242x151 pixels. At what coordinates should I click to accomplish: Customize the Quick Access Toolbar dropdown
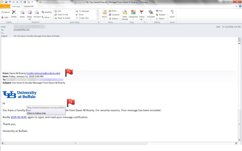32,2
